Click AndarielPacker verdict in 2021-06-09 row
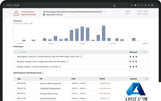The width and height of the screenshot is (161, 101). [105, 83]
